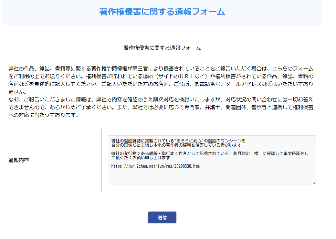Screen dimensions: 336x239
Task: Click the 通報内容 field label
Action: click(x=19, y=160)
